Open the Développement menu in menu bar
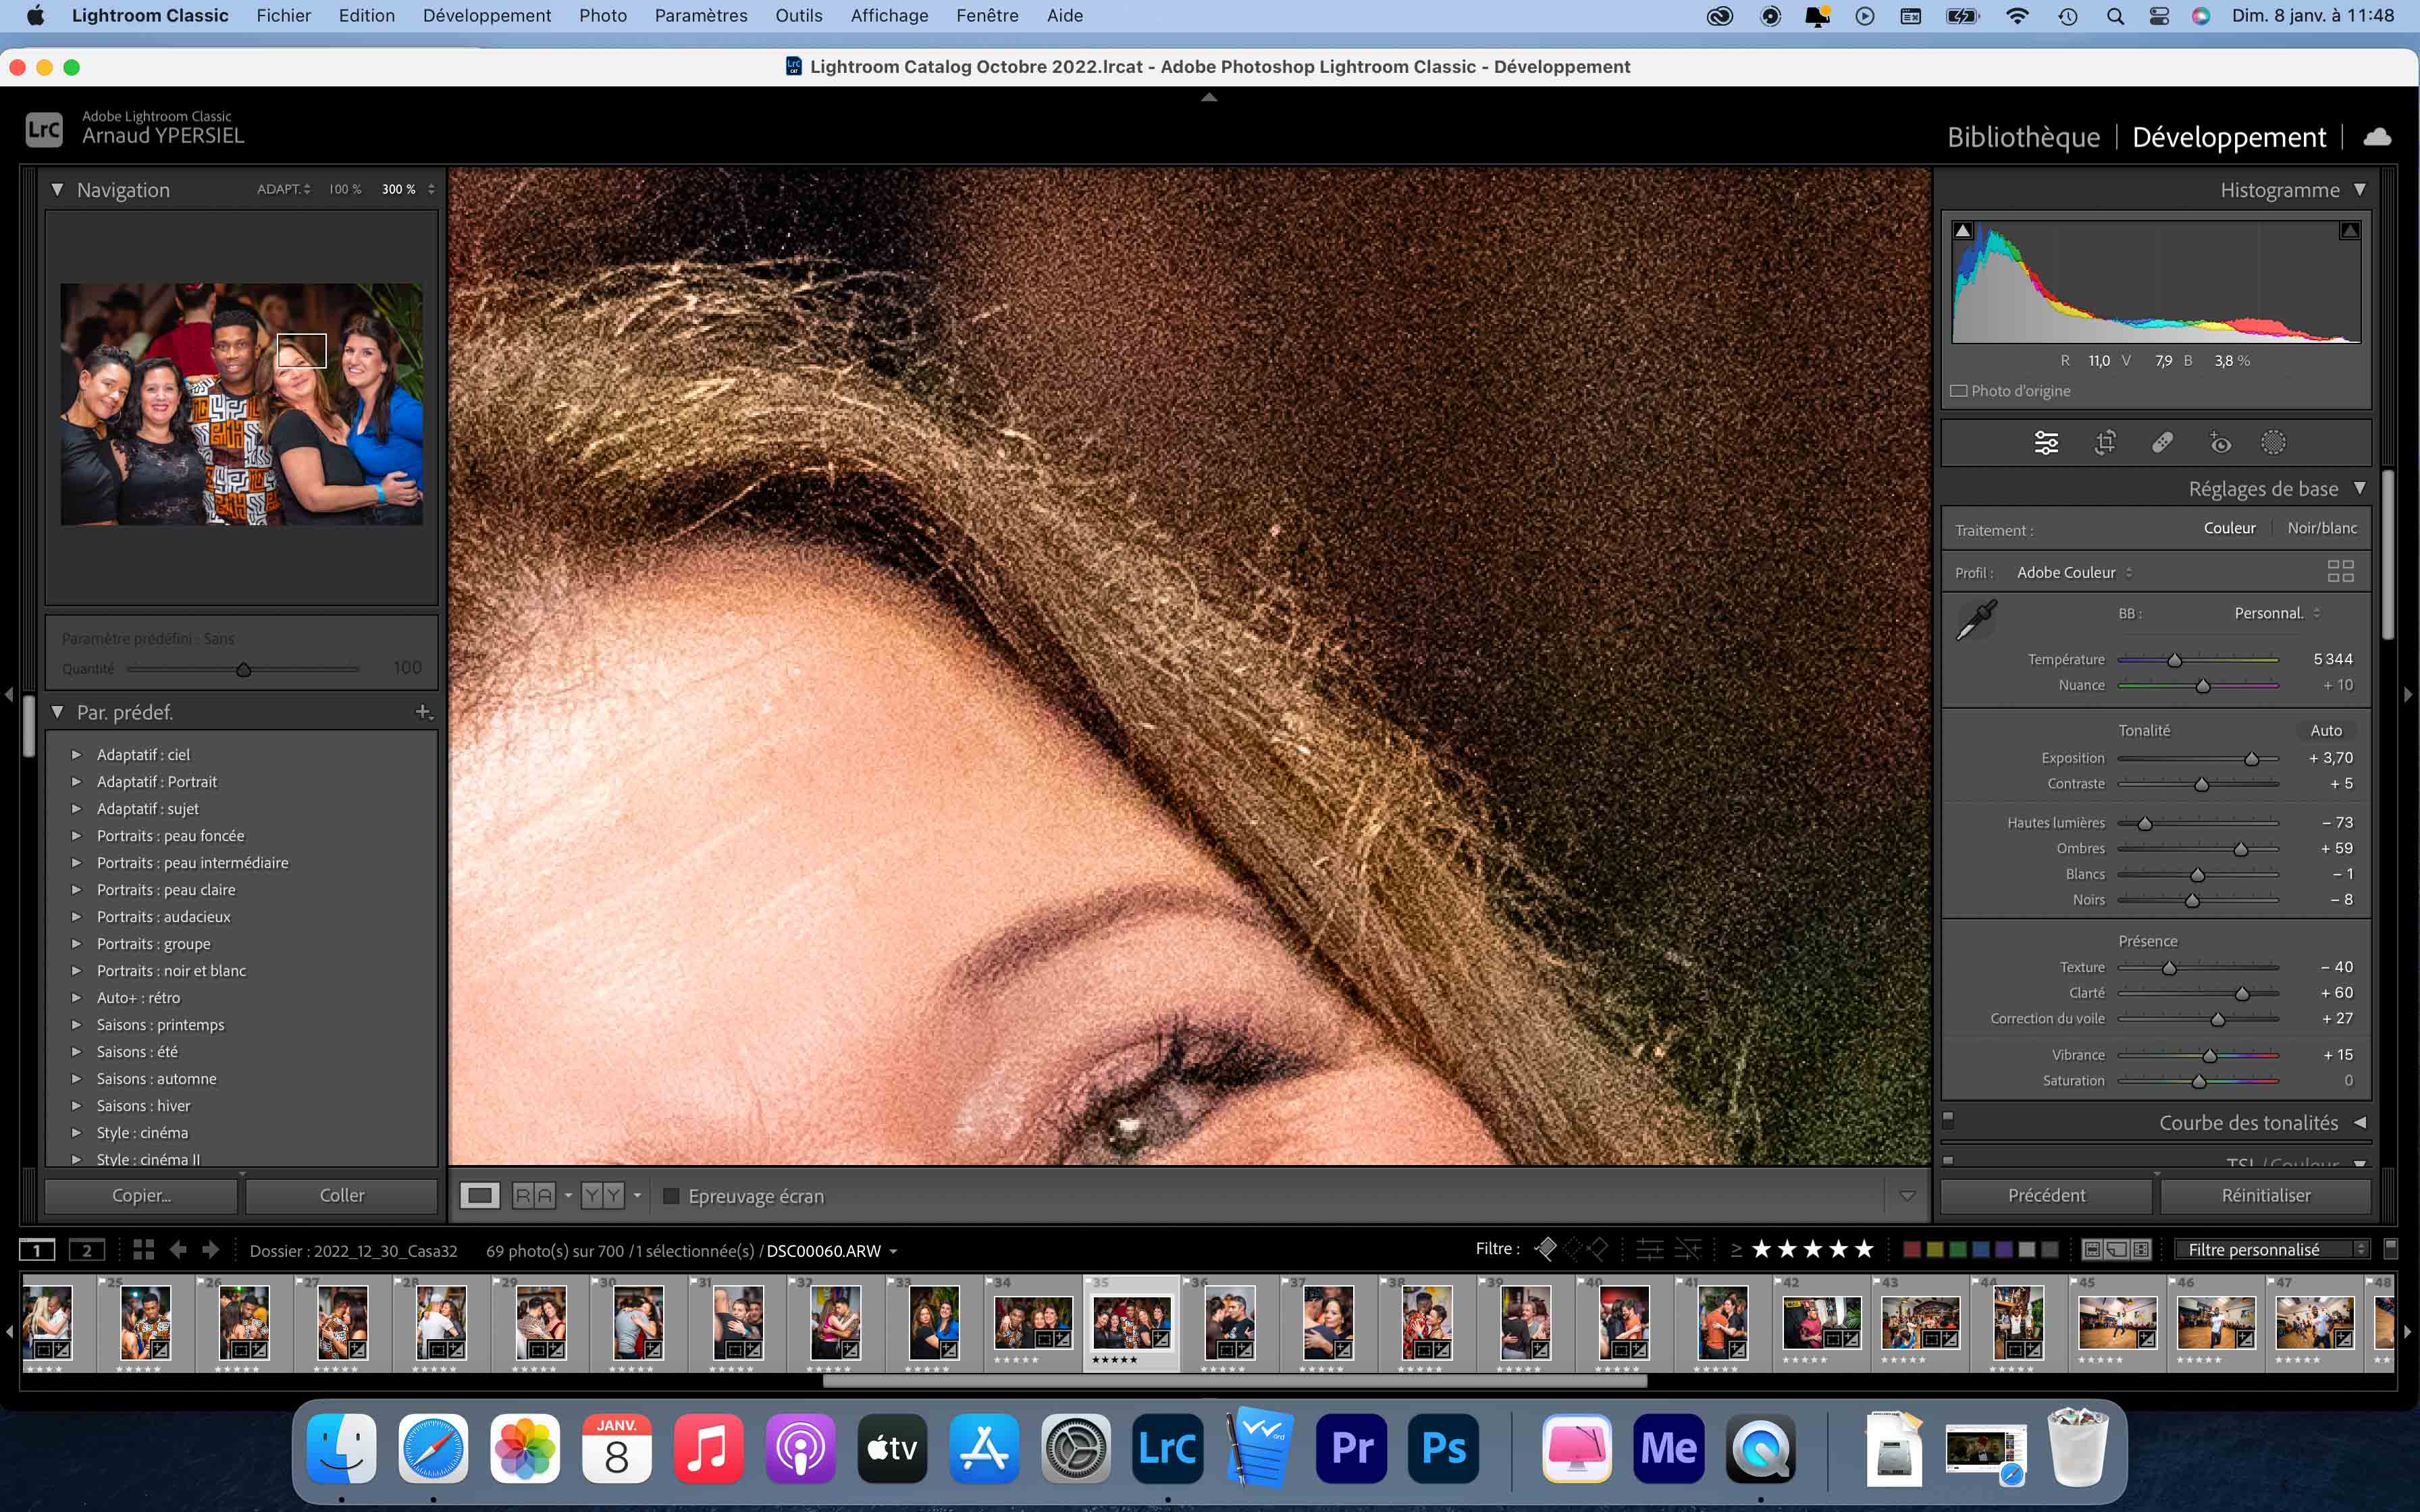Image resolution: width=2420 pixels, height=1512 pixels. tap(486, 15)
